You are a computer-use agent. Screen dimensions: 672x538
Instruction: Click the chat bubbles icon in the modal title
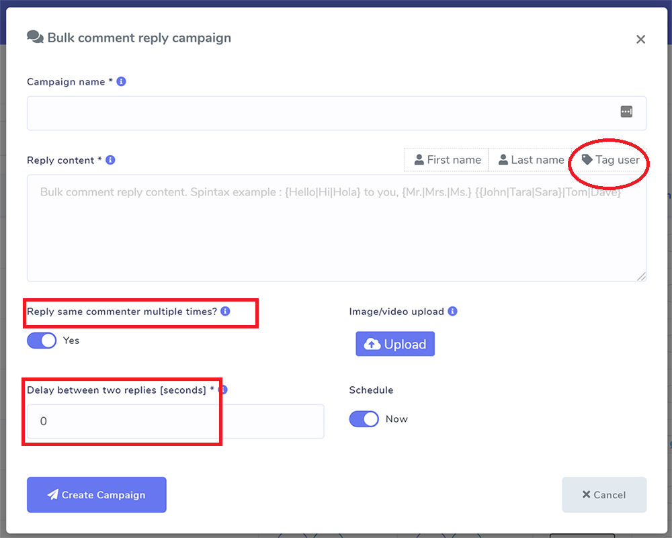pyautogui.click(x=35, y=38)
